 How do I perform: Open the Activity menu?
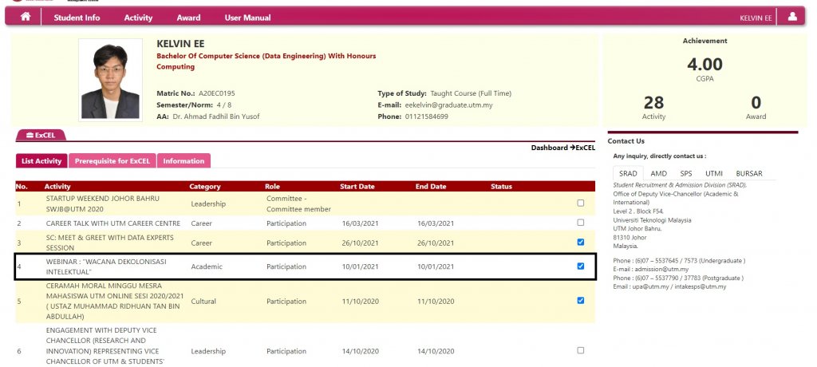[138, 18]
